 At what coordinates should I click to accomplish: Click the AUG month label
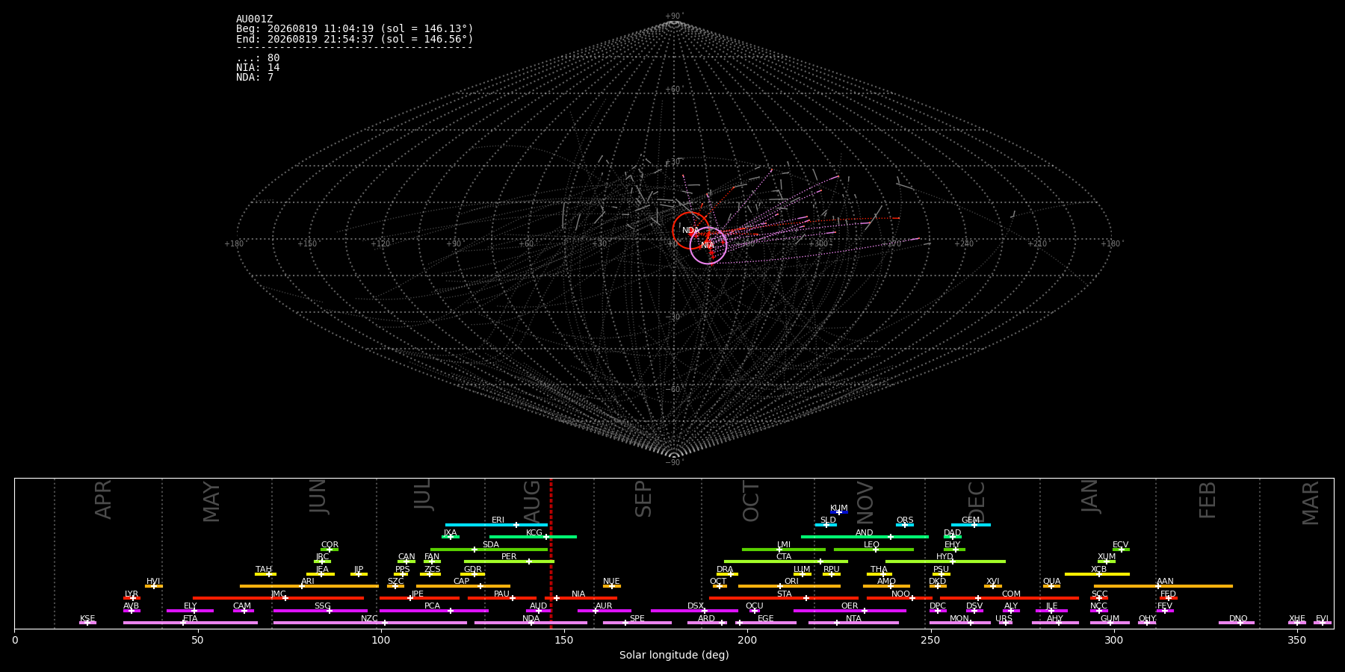[532, 500]
